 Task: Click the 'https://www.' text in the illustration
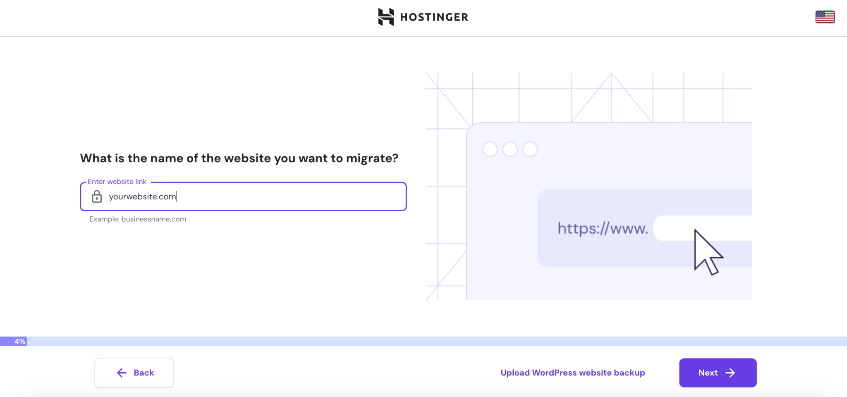pyautogui.click(x=603, y=228)
